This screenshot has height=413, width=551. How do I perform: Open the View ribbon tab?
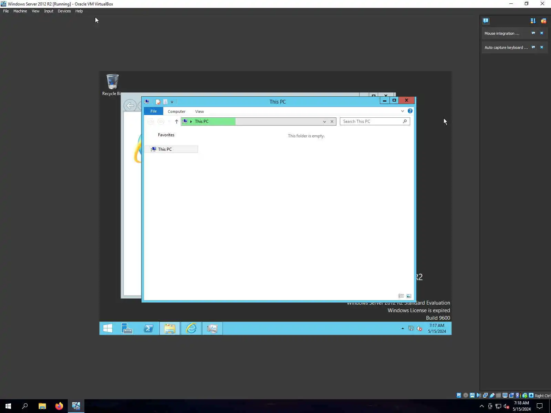click(x=199, y=112)
